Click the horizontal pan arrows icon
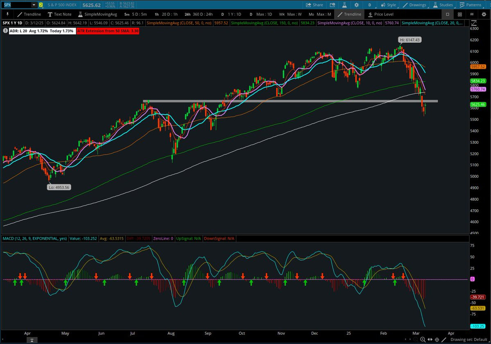The image size is (491, 344). [430, 339]
